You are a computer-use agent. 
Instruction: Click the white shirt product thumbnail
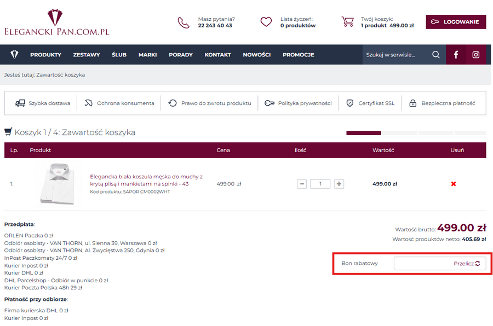[57, 184]
